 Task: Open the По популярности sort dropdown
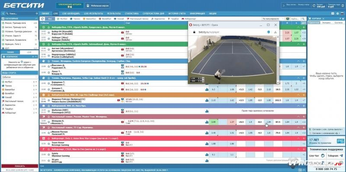coord(273,19)
